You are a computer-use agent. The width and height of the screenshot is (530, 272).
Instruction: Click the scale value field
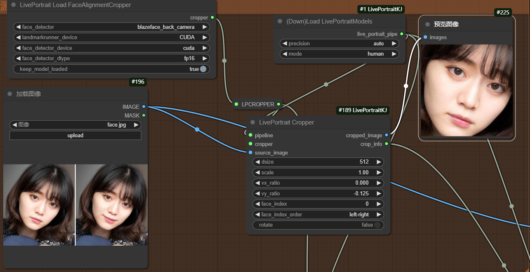318,173
